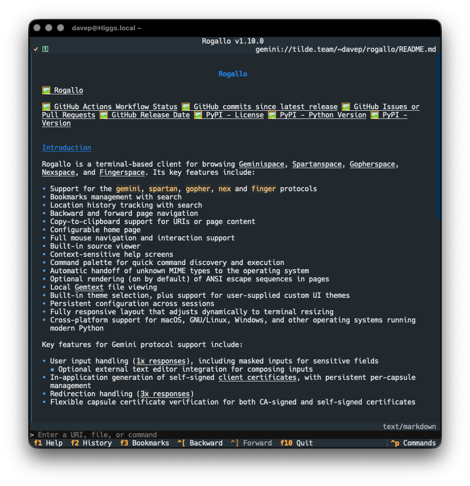Click the gemini:// URL in the header
The image size is (470, 486).
pyautogui.click(x=346, y=49)
